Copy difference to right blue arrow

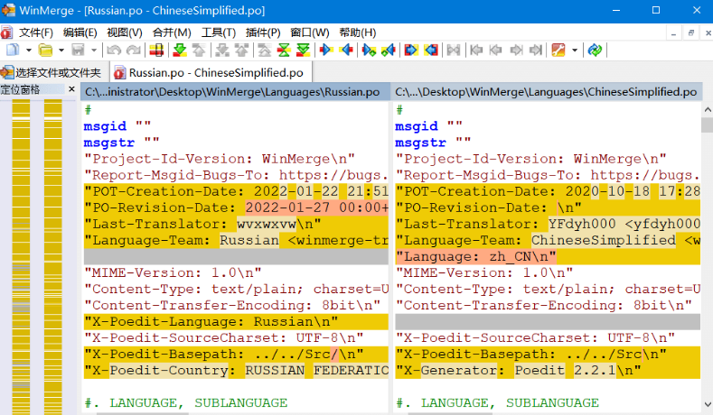click(x=326, y=50)
